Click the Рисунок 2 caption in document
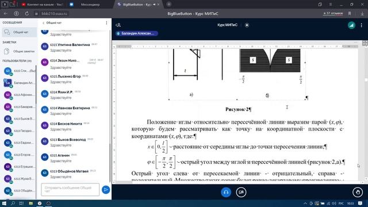This screenshot has width=368, height=207. coord(238,109)
